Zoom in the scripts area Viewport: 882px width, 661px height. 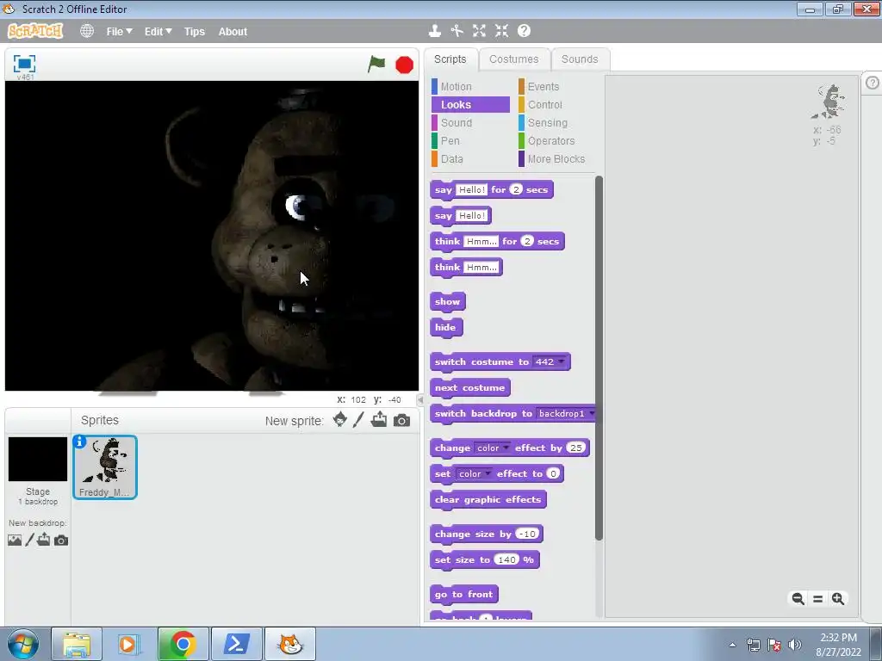837,599
